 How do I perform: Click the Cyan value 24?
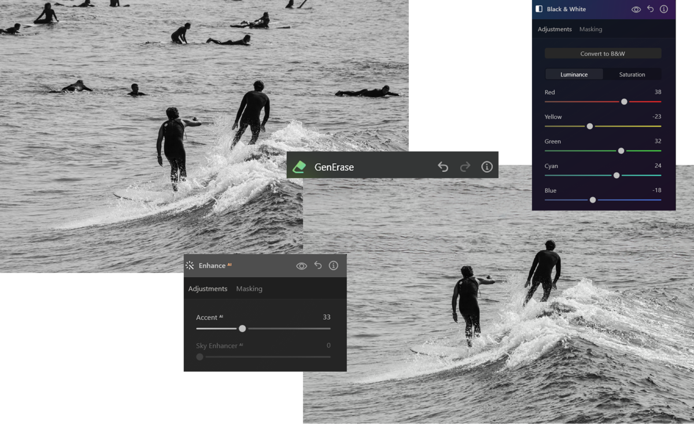[x=658, y=165]
